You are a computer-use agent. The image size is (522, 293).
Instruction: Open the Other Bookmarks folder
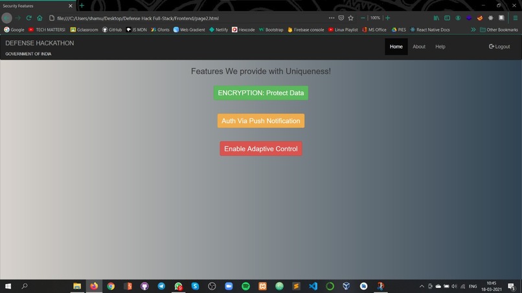tap(499, 30)
